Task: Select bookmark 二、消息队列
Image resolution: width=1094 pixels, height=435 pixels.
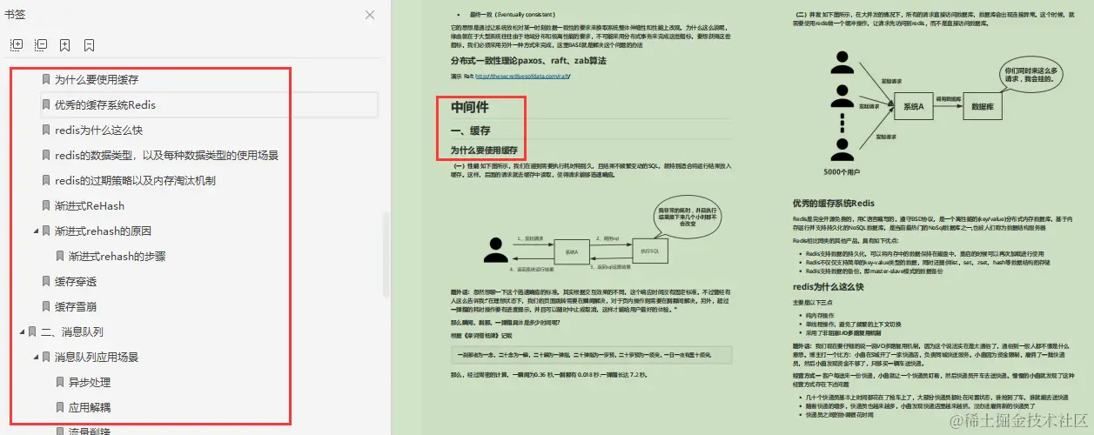Action: click(x=72, y=331)
